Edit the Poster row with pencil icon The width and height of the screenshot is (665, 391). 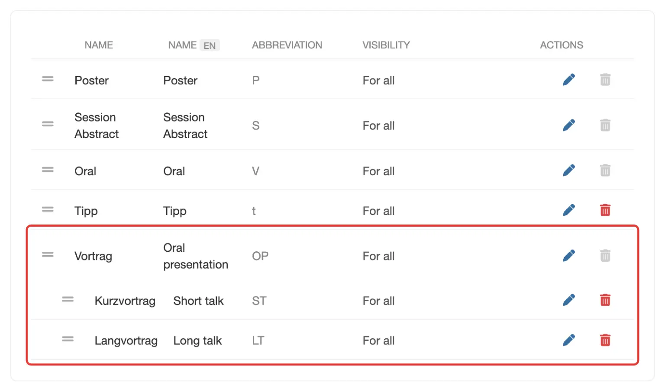568,80
